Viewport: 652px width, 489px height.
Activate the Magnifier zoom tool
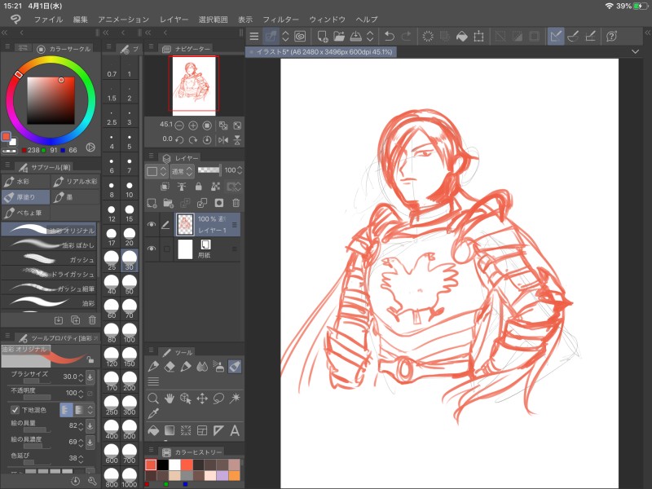click(x=153, y=399)
